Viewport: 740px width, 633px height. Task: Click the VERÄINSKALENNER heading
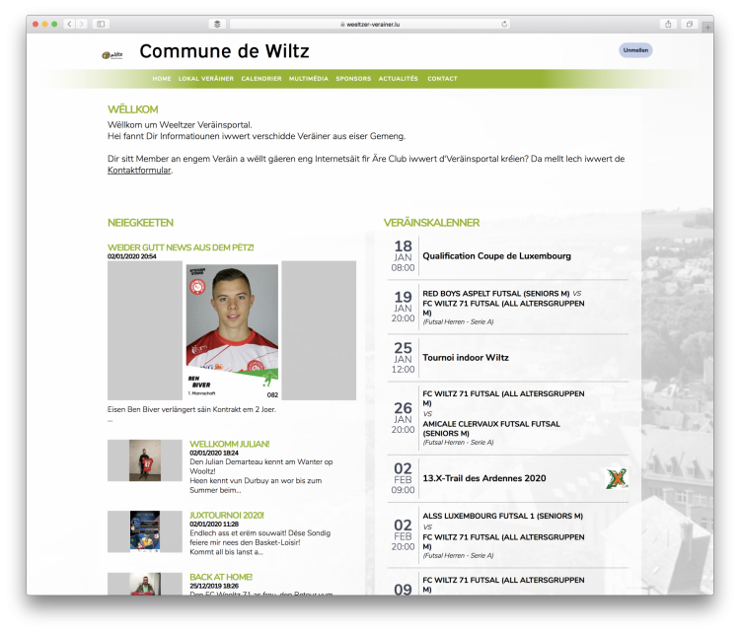(431, 223)
